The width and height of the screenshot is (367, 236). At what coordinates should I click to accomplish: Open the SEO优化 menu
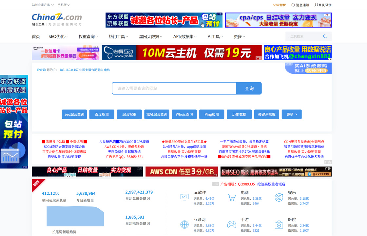click(58, 36)
